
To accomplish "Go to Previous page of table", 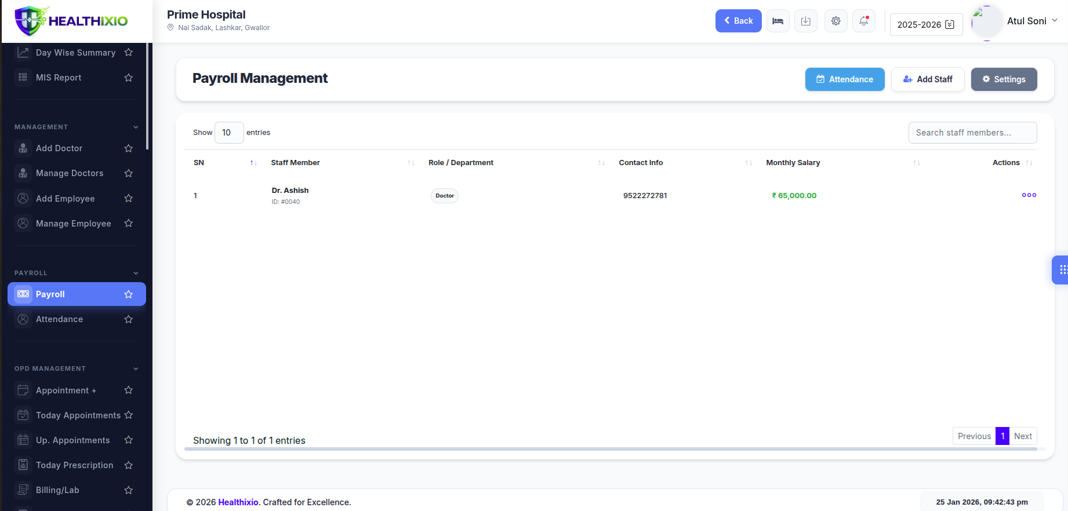I will 974,436.
